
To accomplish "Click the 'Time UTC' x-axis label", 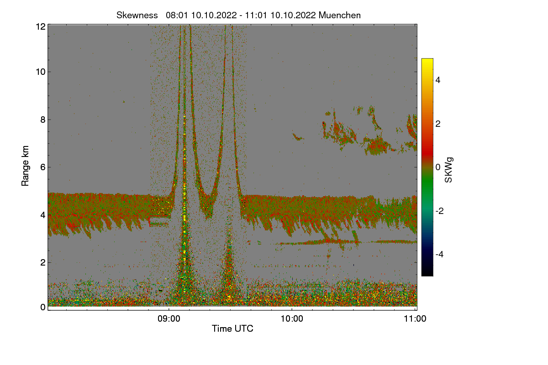I will point(232,328).
